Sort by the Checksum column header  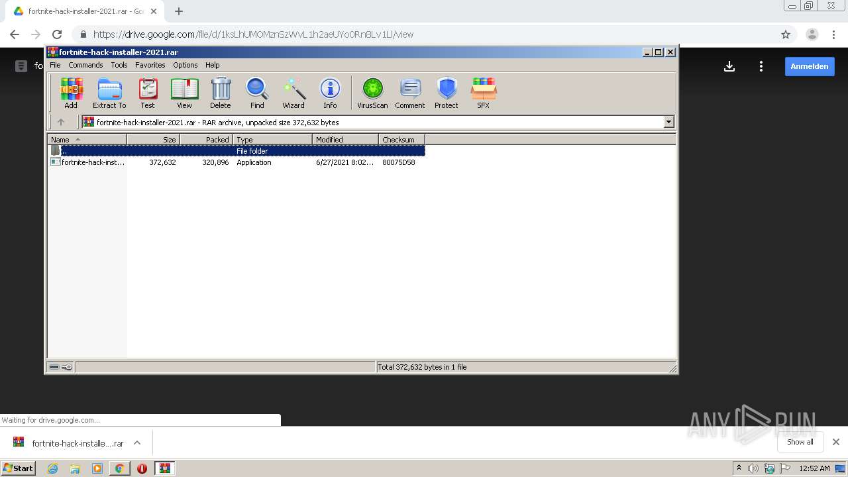click(401, 139)
